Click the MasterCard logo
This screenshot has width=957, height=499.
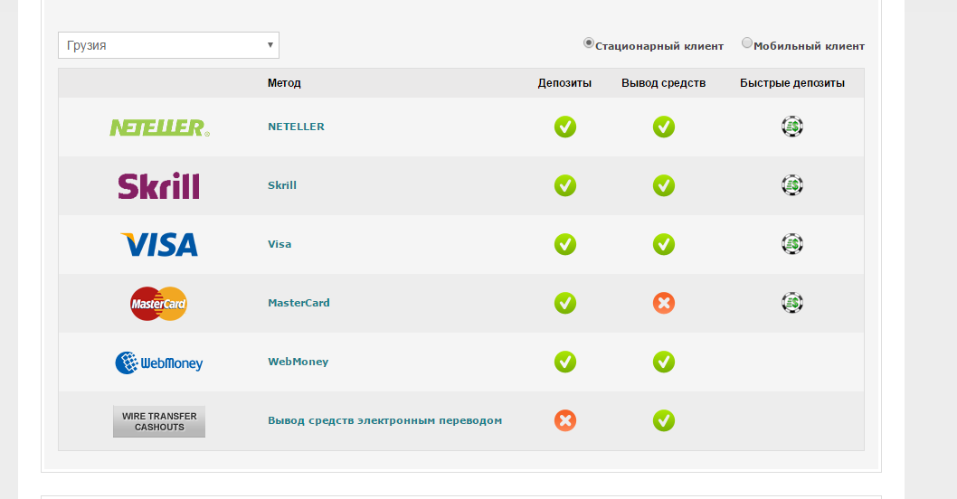pyautogui.click(x=159, y=304)
